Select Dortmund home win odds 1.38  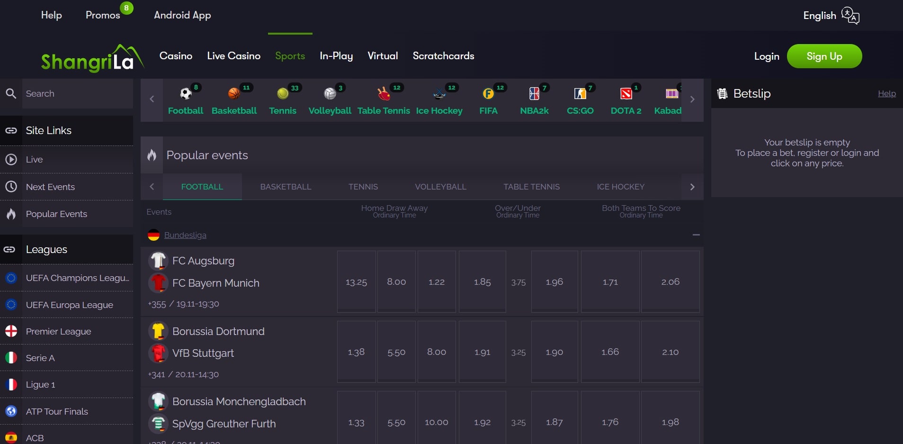coord(357,352)
